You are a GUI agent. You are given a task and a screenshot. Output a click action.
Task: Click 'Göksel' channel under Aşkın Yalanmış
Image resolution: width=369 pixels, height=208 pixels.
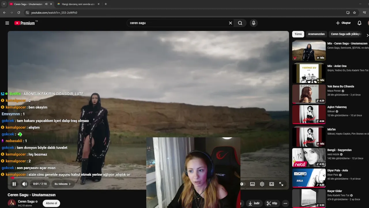click(x=331, y=111)
